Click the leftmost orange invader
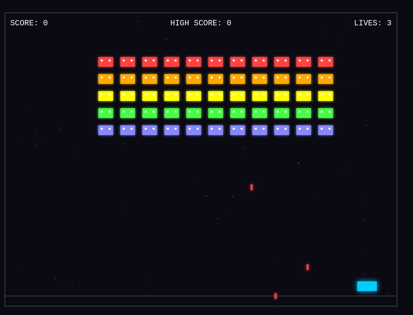Viewport: 413px width, 315px height. click(106, 79)
